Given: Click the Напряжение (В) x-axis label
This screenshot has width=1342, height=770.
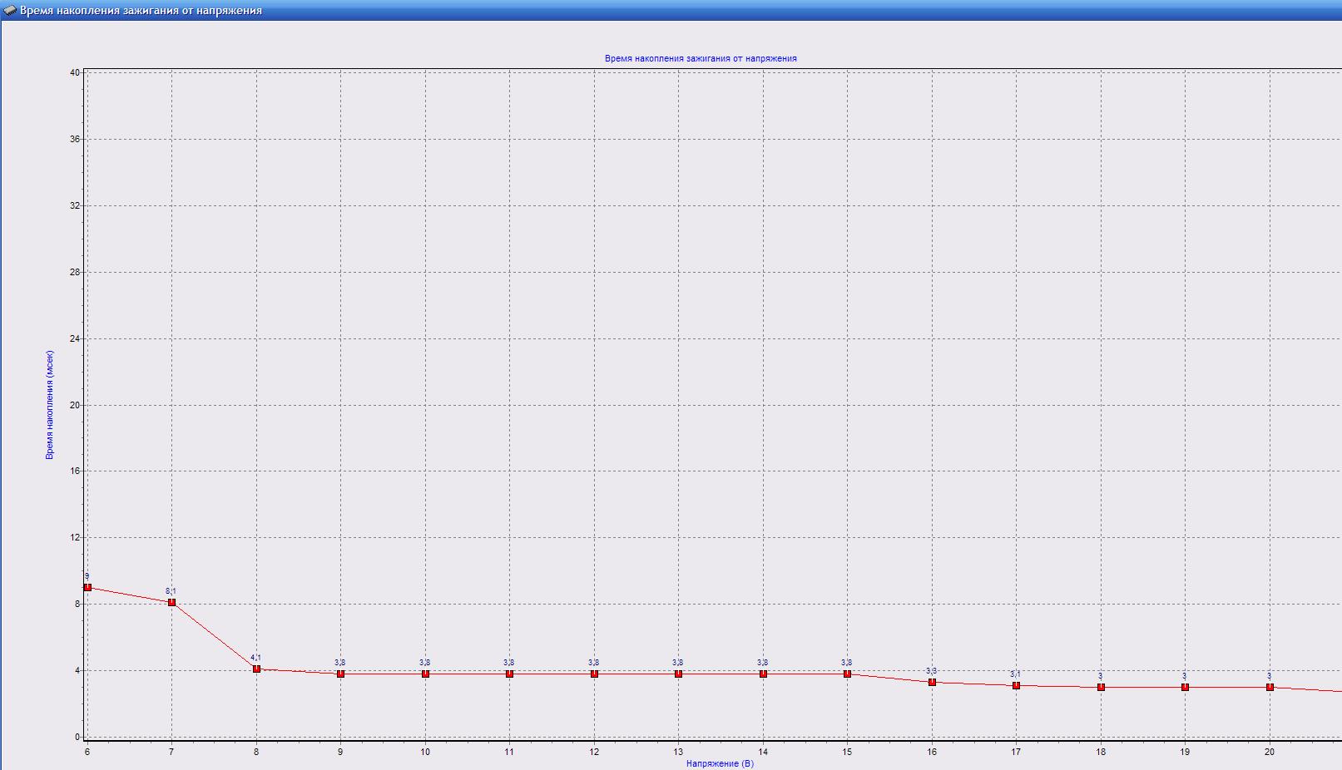Looking at the screenshot, I should [720, 763].
